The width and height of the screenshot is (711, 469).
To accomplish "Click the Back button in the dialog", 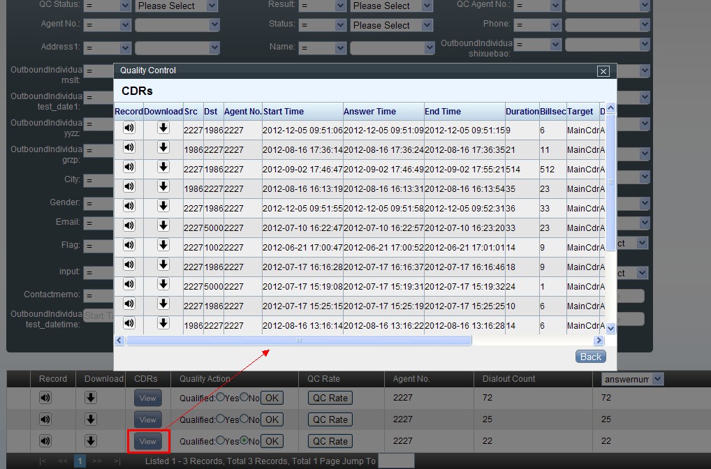I will pos(590,357).
